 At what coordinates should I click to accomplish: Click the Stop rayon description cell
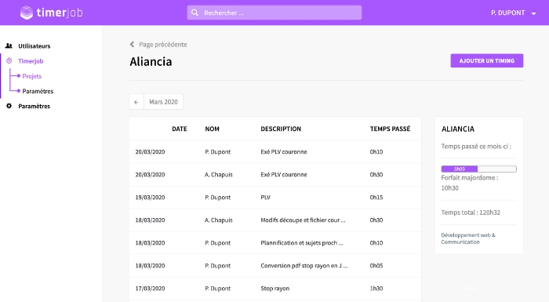tap(274, 289)
